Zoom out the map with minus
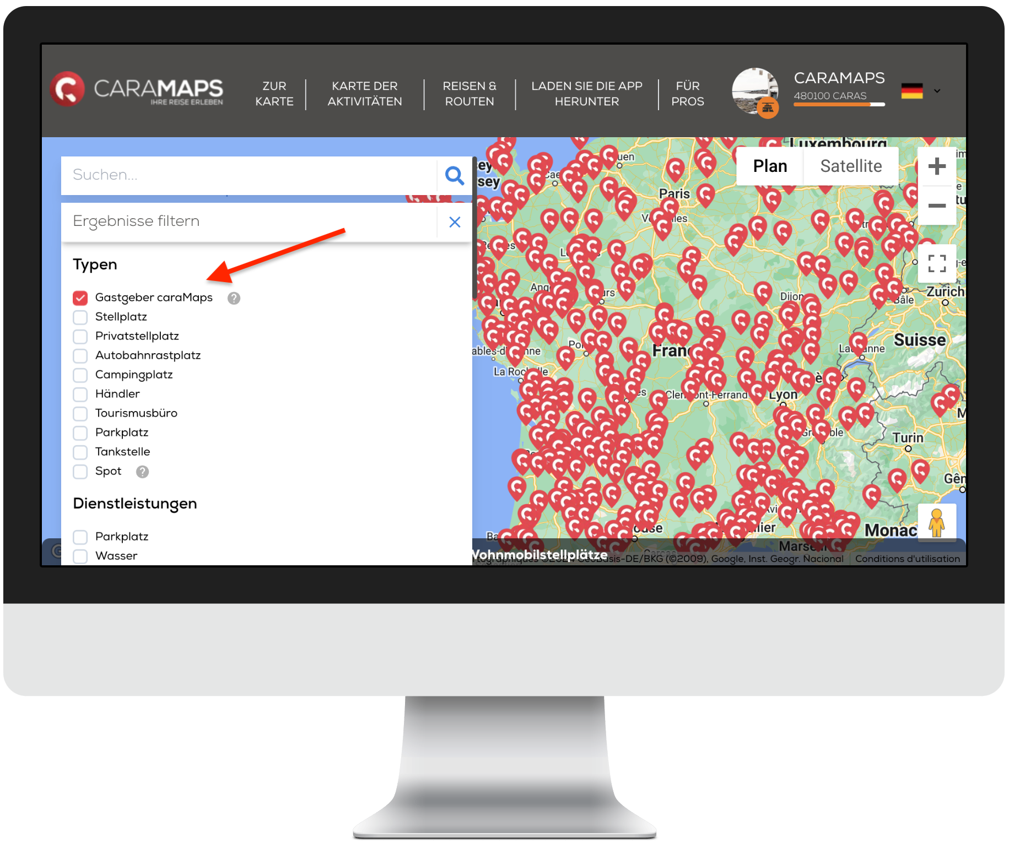This screenshot has width=1009, height=843. click(937, 206)
